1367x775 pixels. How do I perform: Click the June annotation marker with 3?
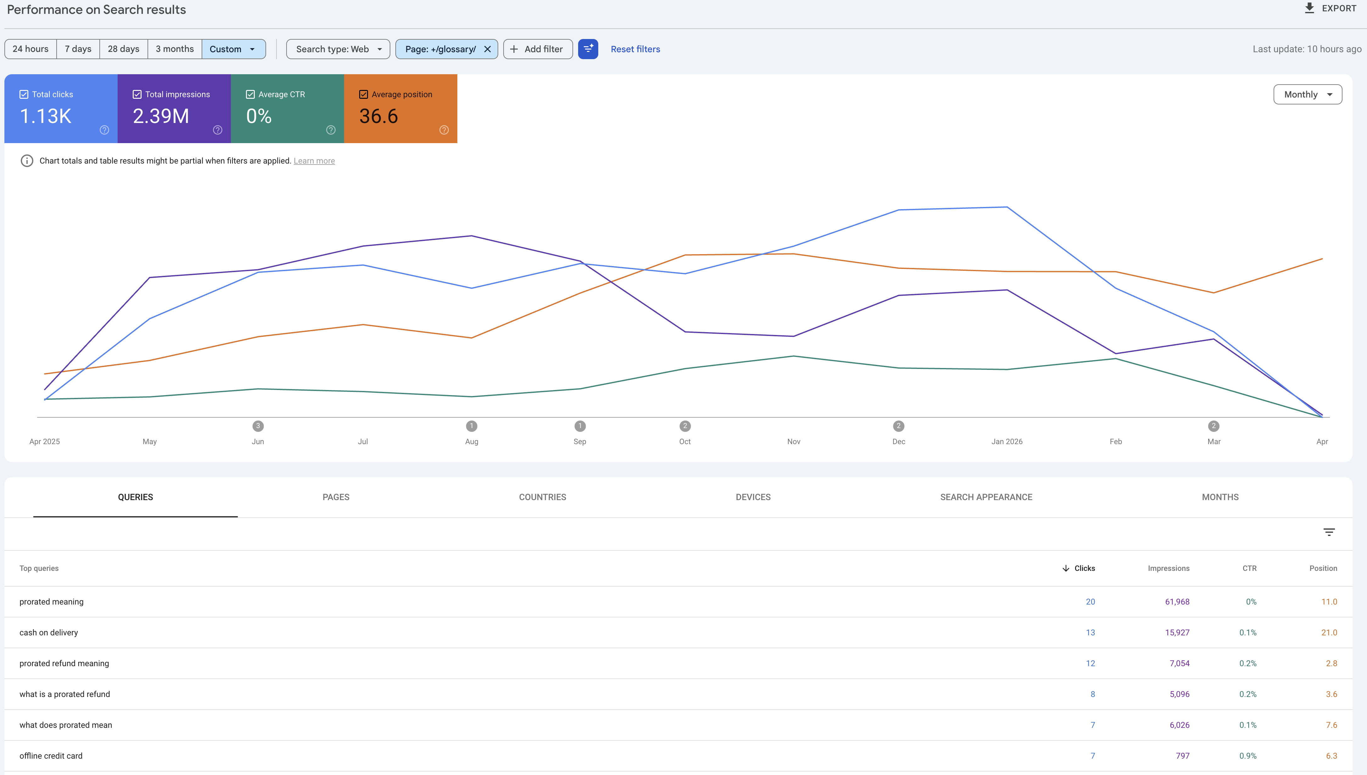(x=258, y=426)
